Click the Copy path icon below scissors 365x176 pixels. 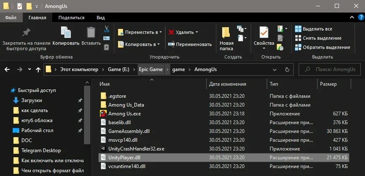tap(107, 38)
